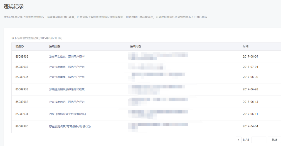Viewport: 281px width, 146px height.
Task: Click the 违规内容 column header
Action: (x=135, y=46)
